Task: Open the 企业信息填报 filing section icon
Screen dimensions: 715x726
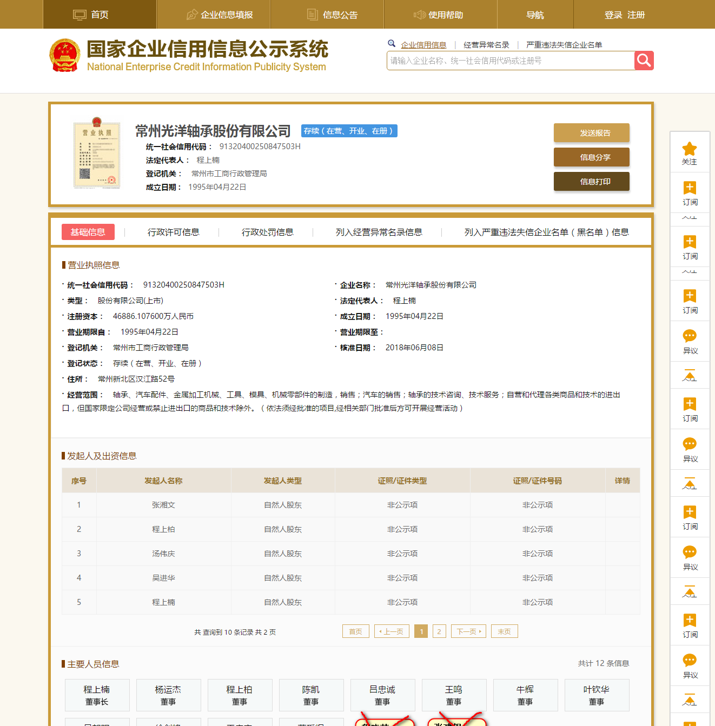Action: (192, 15)
